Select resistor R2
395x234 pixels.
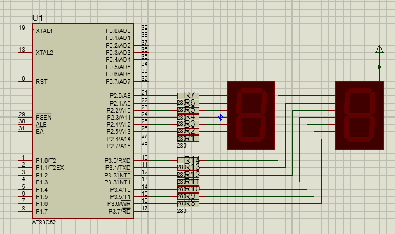(188, 131)
